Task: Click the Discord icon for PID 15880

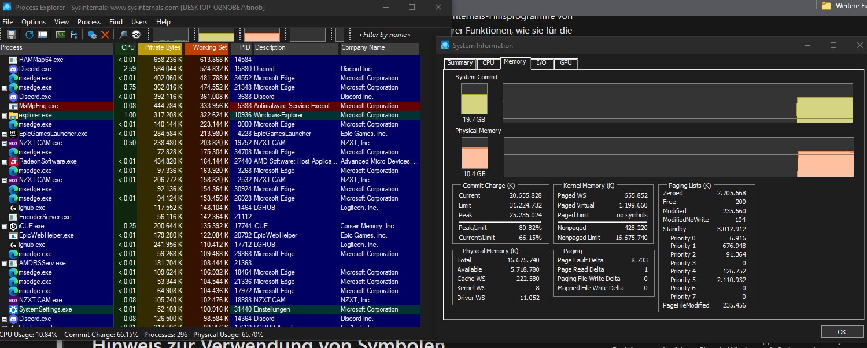Action: click(13, 69)
